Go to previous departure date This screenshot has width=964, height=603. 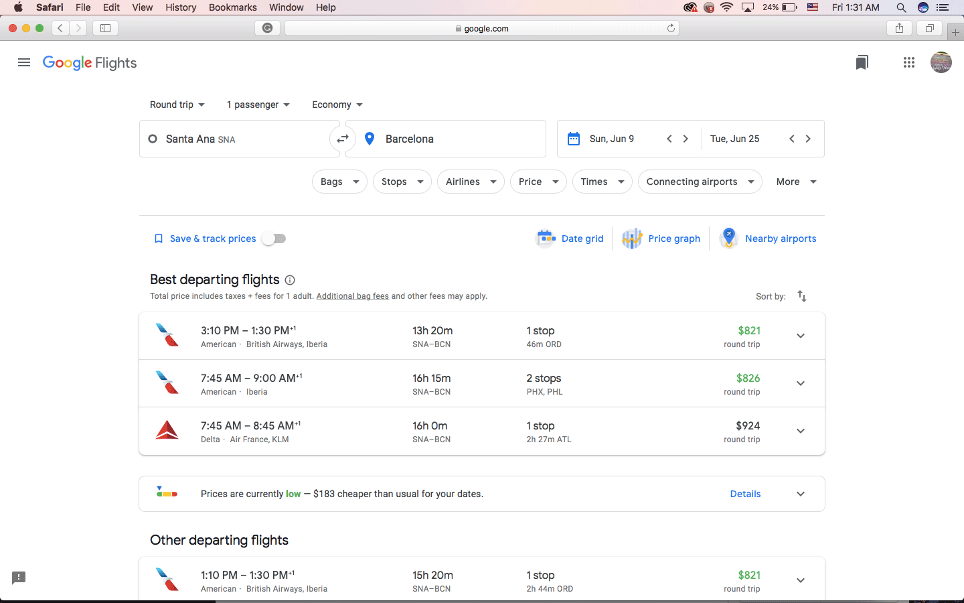pos(669,139)
